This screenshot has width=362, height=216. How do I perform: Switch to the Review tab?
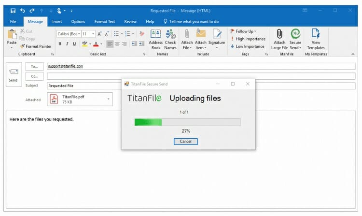[x=130, y=21]
